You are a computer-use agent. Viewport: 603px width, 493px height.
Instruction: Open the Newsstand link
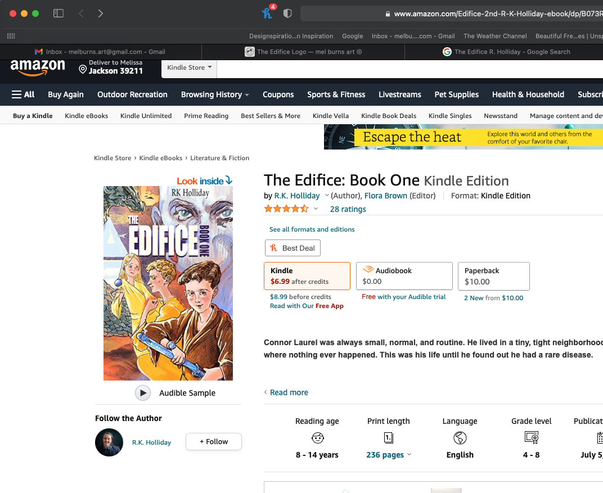pyautogui.click(x=501, y=116)
